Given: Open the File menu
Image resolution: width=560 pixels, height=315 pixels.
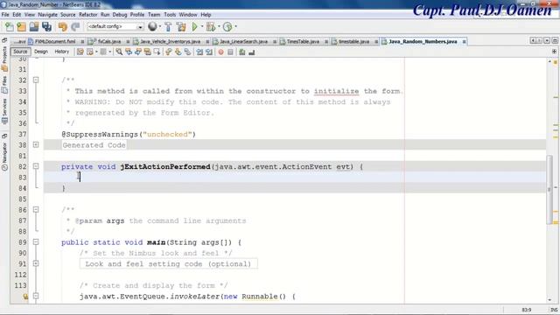Looking at the screenshot, I should click(x=5, y=15).
